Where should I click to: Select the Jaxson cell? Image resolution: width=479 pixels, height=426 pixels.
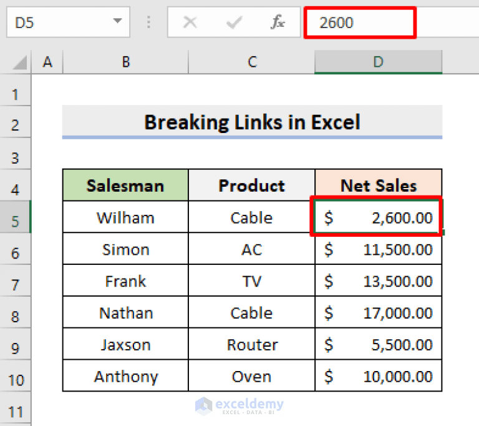click(125, 345)
